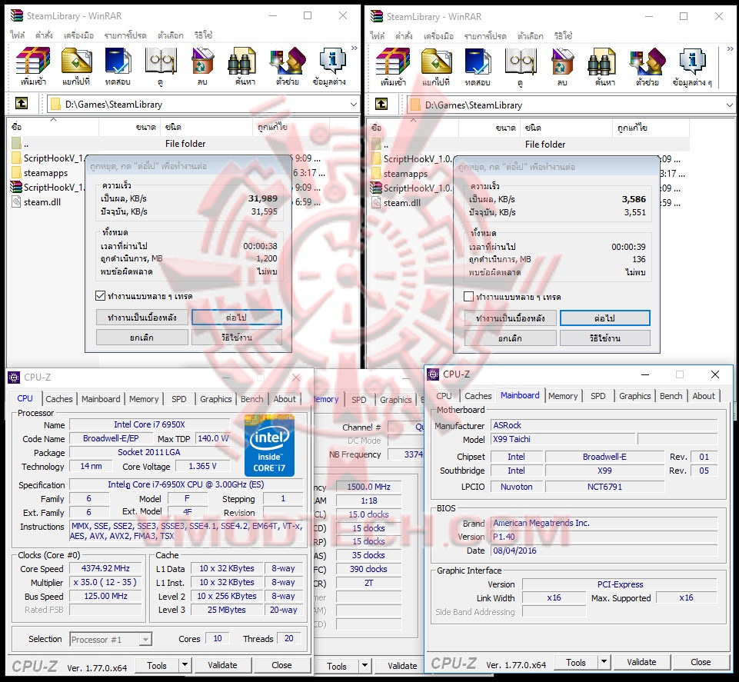The image size is (739, 682).
Task: Click Cancel button in left benchmark dialog
Action: coord(141,338)
